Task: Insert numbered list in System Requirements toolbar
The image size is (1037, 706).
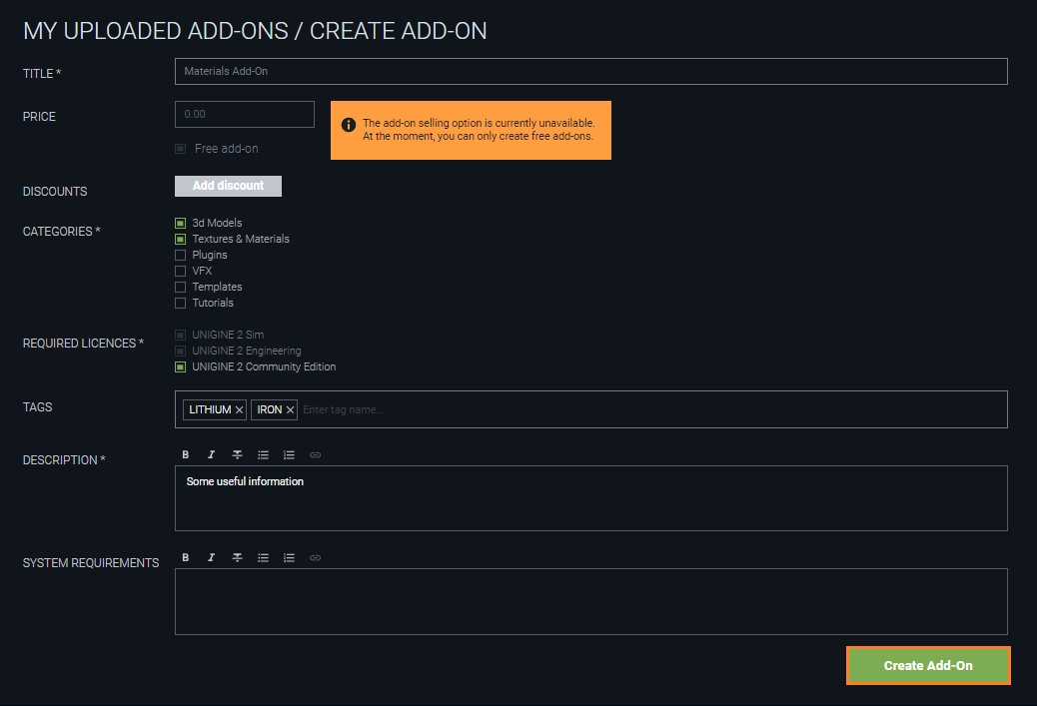Action: (x=289, y=558)
